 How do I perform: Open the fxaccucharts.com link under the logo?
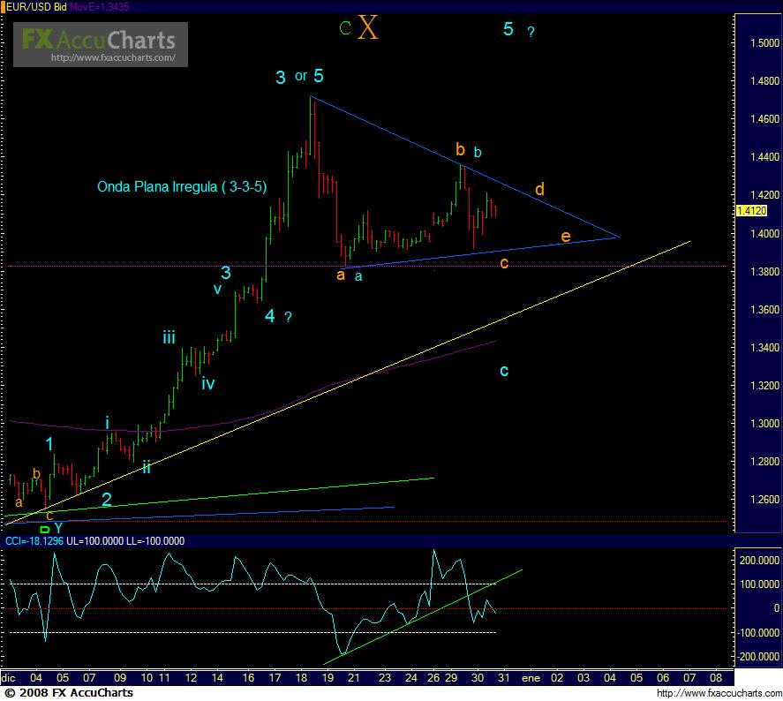coord(114,58)
